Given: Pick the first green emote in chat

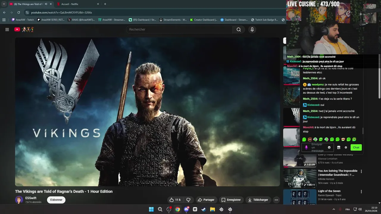Looking at the screenshot, I should click(304, 139).
